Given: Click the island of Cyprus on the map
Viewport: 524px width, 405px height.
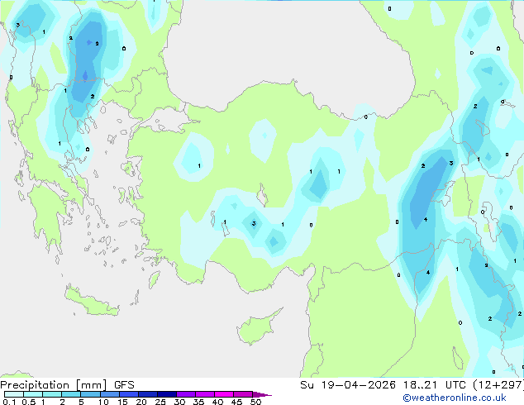Looking at the screenshot, I should [257, 327].
